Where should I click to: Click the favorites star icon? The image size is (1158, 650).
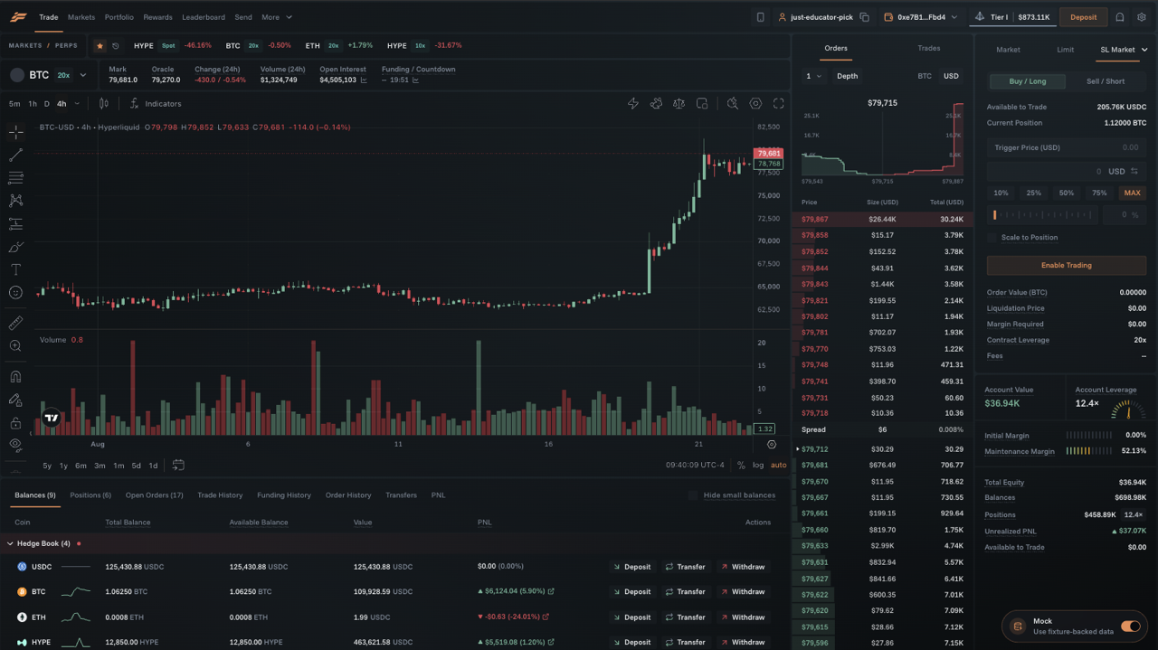click(100, 46)
